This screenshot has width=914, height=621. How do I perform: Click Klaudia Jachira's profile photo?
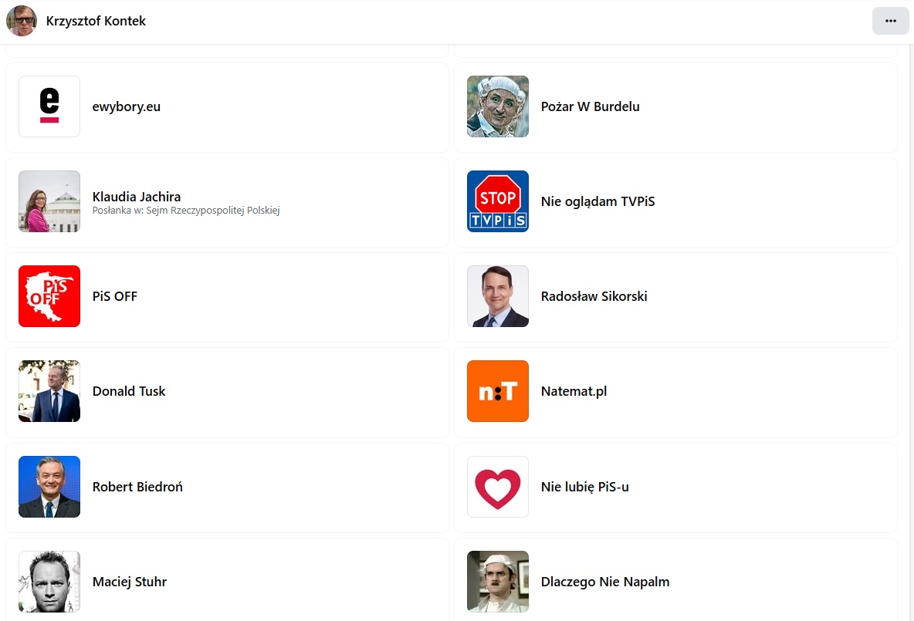[49, 201]
